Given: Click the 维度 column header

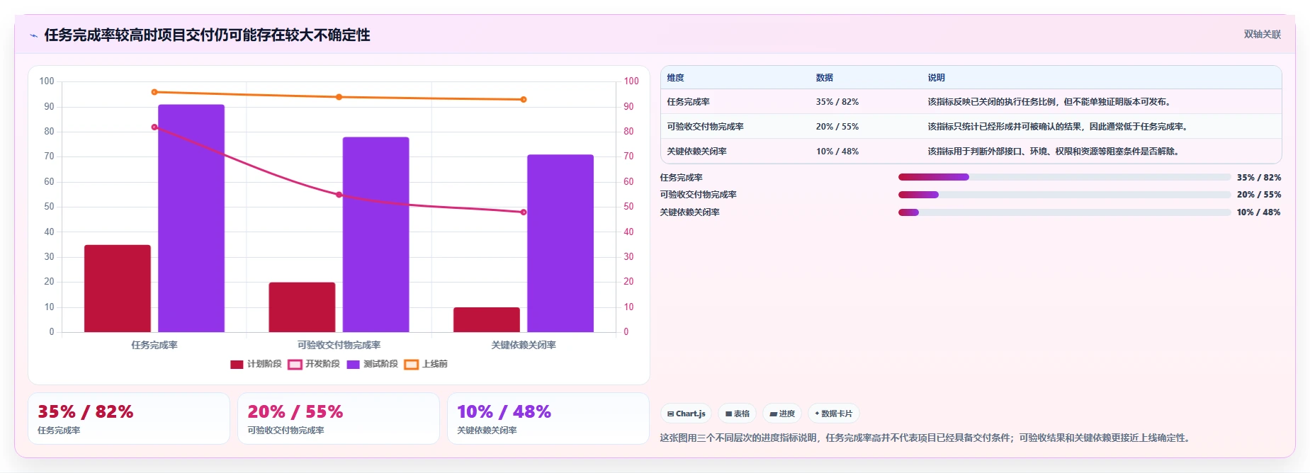Looking at the screenshot, I should tap(676, 78).
